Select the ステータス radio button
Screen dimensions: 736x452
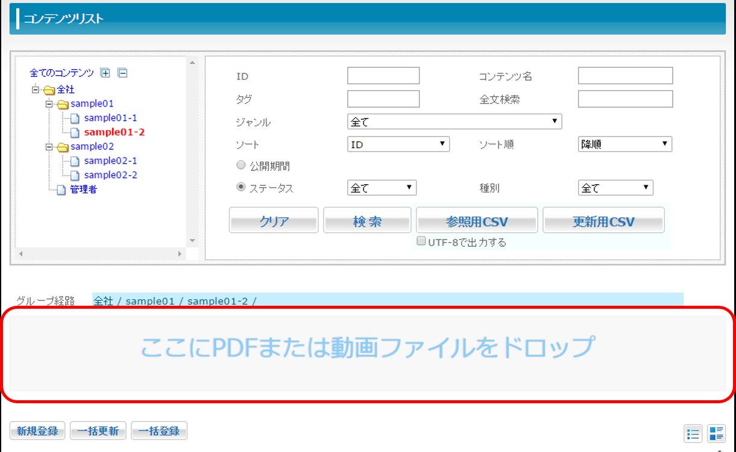point(241,187)
